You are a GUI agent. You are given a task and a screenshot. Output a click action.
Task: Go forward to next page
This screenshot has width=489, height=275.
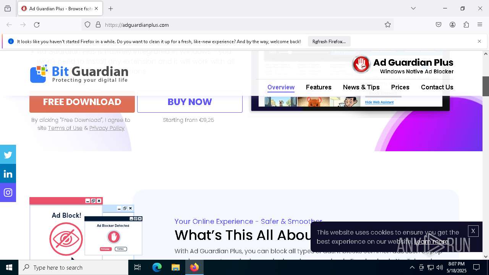tap(23, 25)
